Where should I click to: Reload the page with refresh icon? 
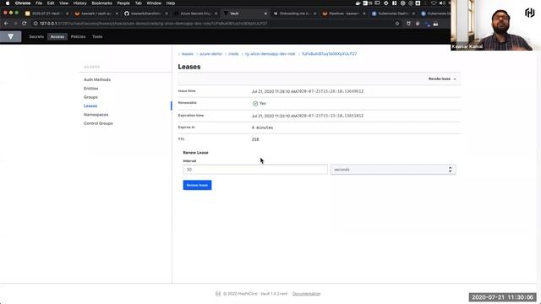coord(24,24)
